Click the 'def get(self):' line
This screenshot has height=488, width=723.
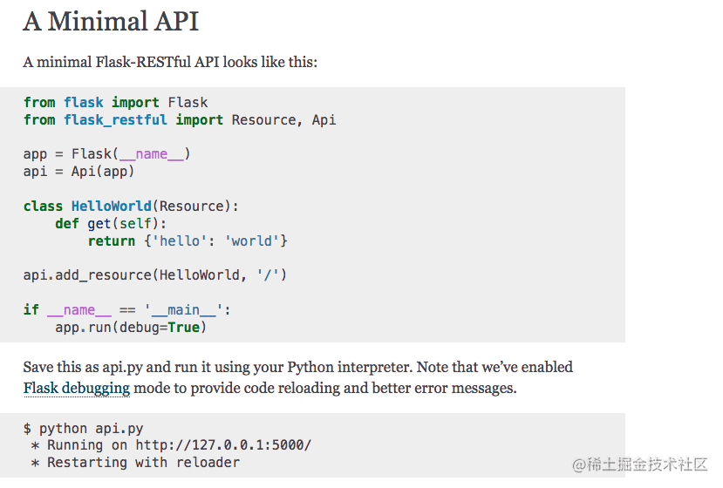point(111,224)
